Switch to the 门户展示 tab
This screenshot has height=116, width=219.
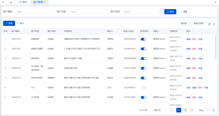click(23, 2)
